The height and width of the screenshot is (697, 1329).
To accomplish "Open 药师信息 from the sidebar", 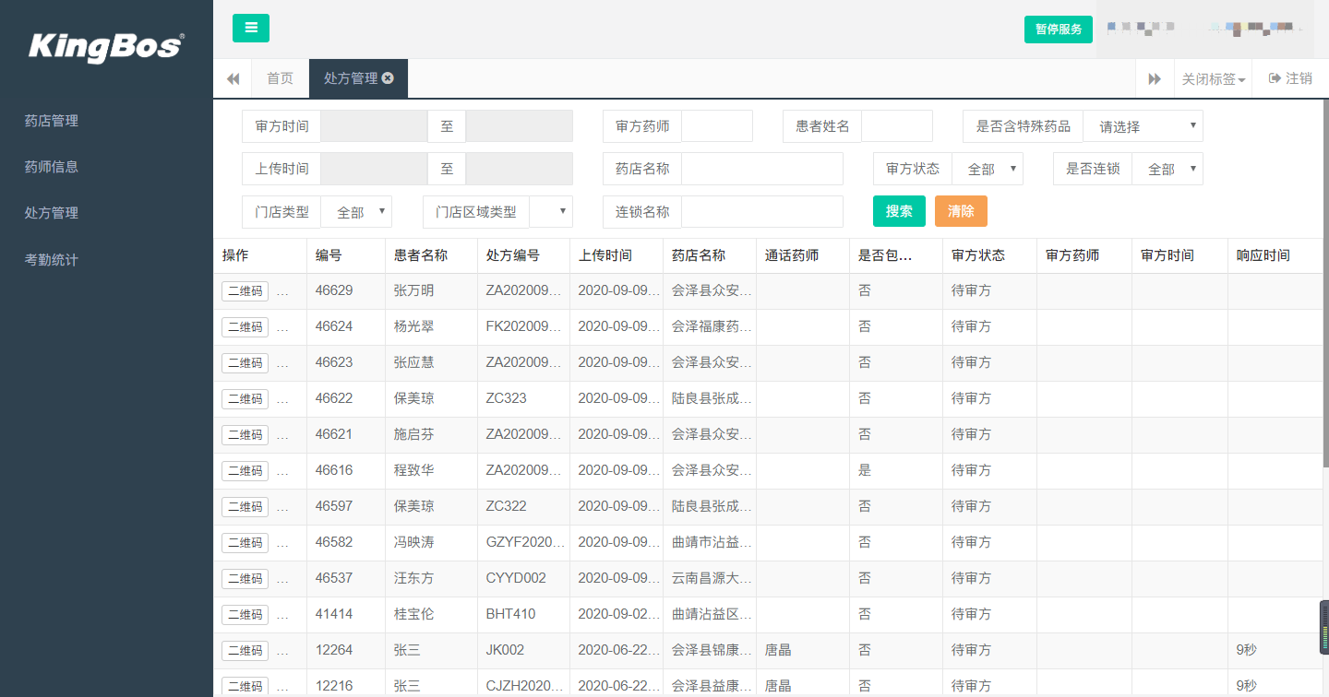I will 52,167.
